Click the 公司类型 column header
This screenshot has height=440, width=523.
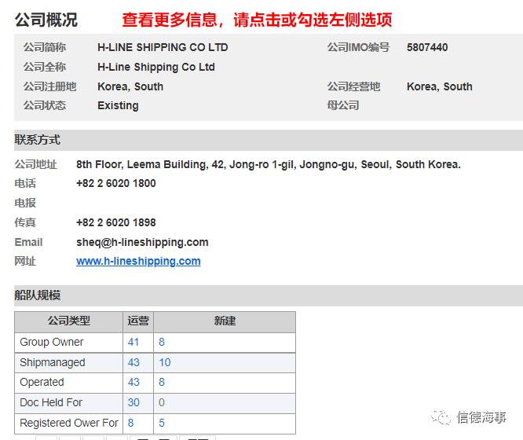[x=68, y=321]
